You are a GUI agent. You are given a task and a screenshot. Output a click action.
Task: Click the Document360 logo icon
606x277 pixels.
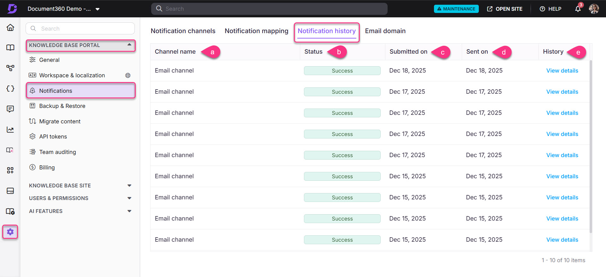(12, 9)
